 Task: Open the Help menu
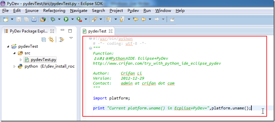point(180,11)
